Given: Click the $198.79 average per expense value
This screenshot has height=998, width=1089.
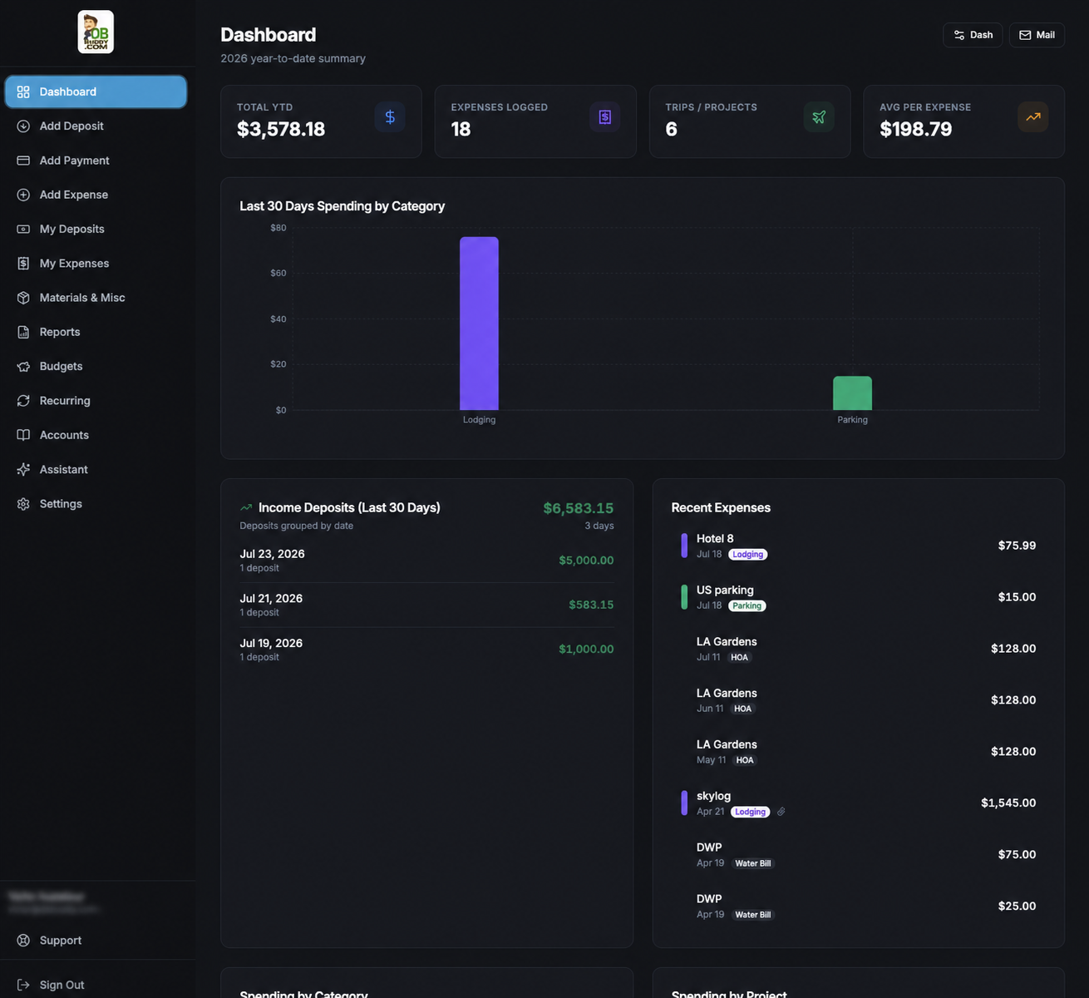Looking at the screenshot, I should click(915, 129).
